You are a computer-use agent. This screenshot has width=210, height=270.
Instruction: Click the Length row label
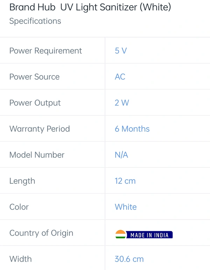pyautogui.click(x=22, y=181)
